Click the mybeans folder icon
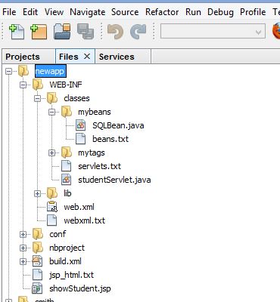This screenshot has height=302, width=280. coord(67,112)
